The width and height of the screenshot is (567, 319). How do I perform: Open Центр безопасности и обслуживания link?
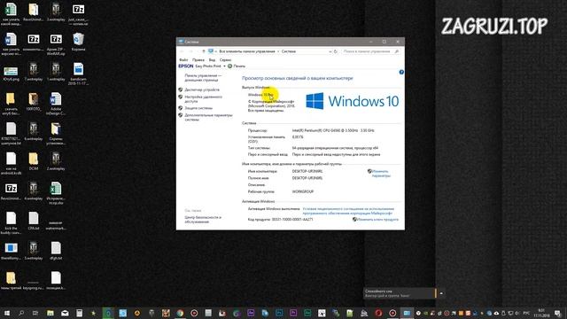[x=203, y=220]
